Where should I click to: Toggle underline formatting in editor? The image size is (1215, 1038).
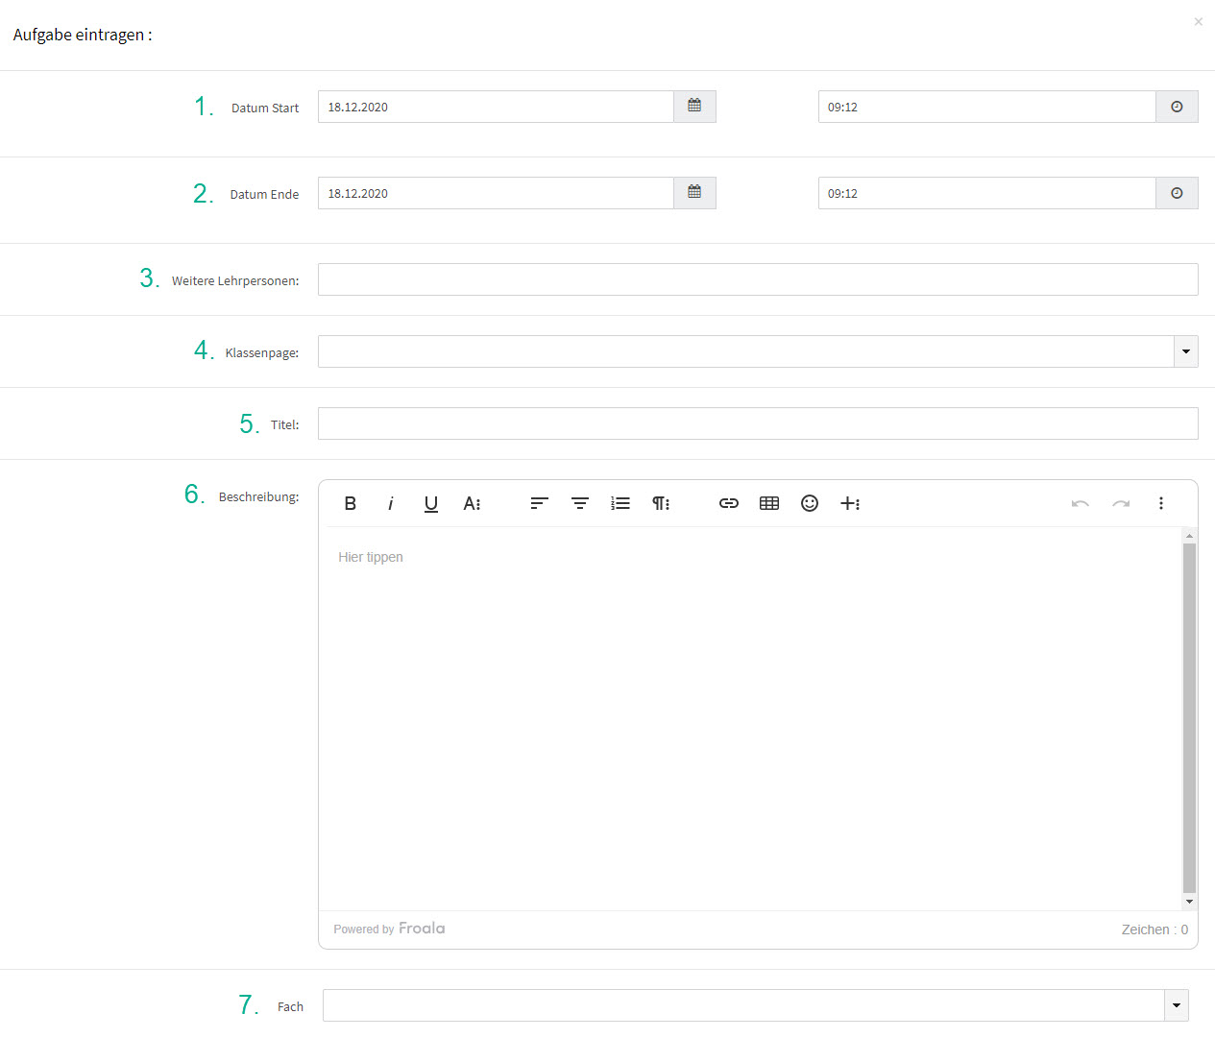(x=431, y=503)
